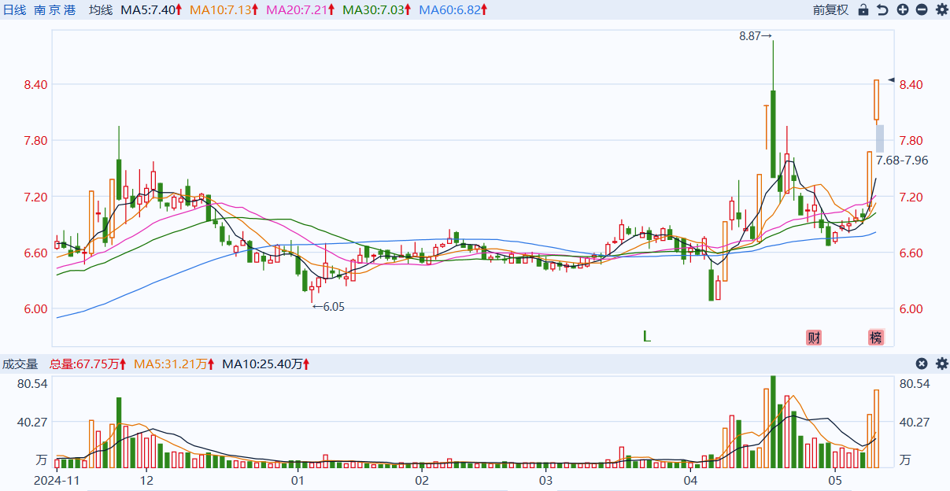Click the black arrow price marker near 8.40
950x491 pixels.
point(892,79)
